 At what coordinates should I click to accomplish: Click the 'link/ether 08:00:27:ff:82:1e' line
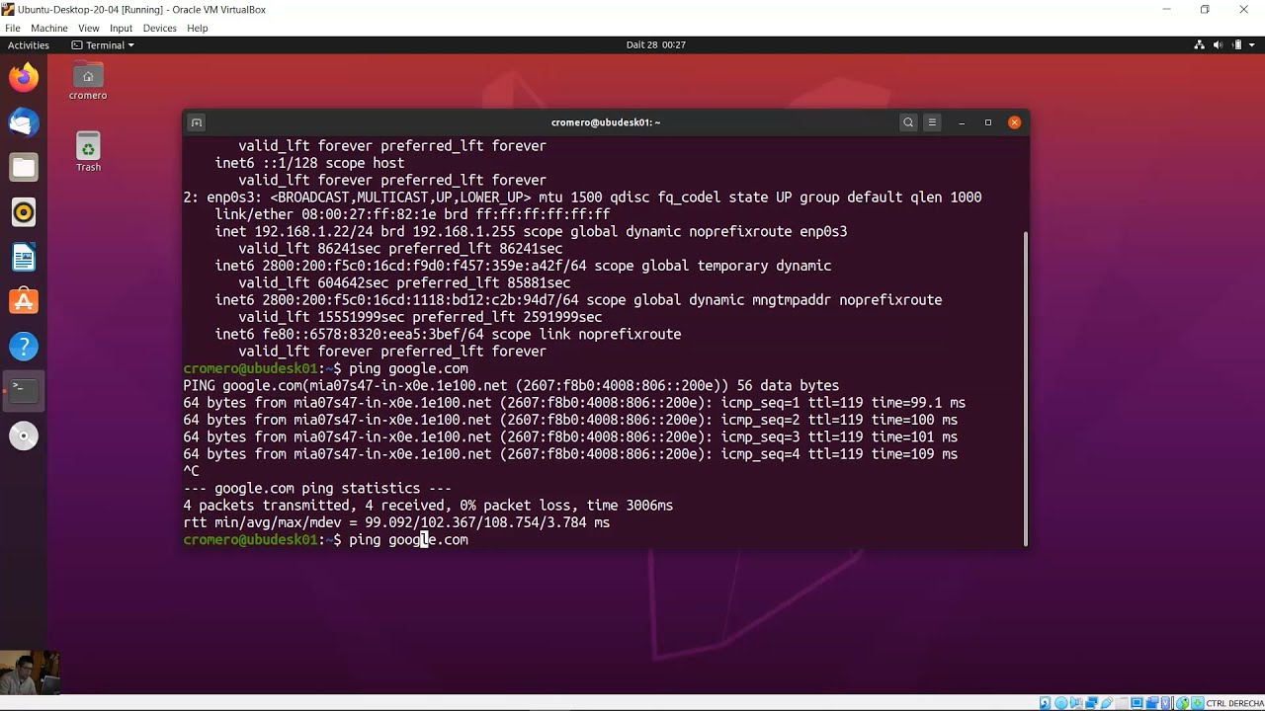[412, 214]
